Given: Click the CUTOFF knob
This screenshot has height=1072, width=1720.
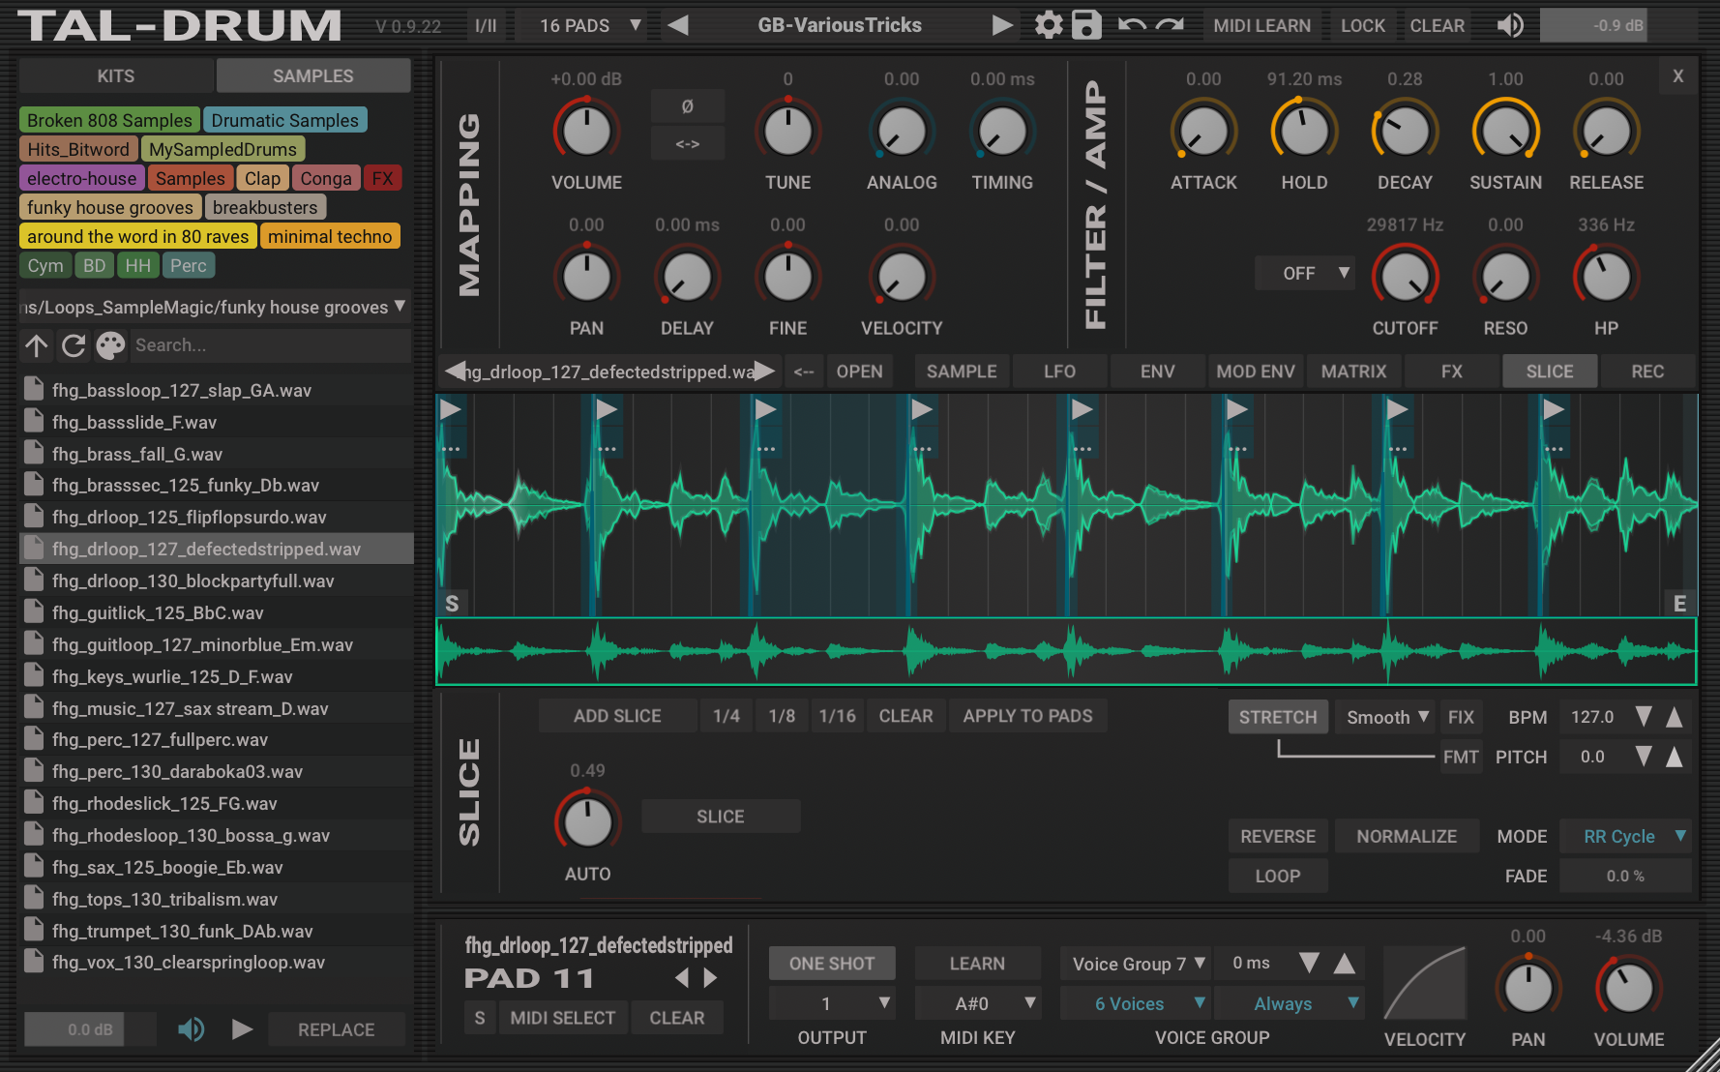Looking at the screenshot, I should [1405, 278].
